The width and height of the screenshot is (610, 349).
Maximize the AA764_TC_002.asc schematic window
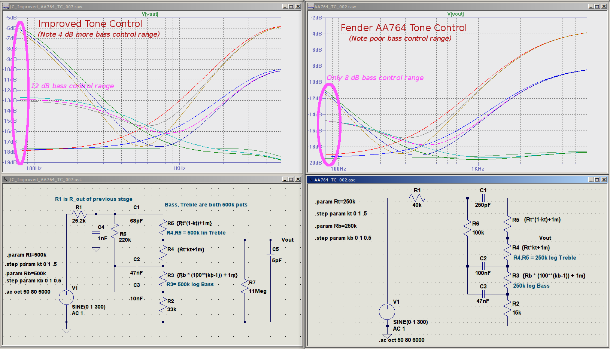click(x=597, y=180)
